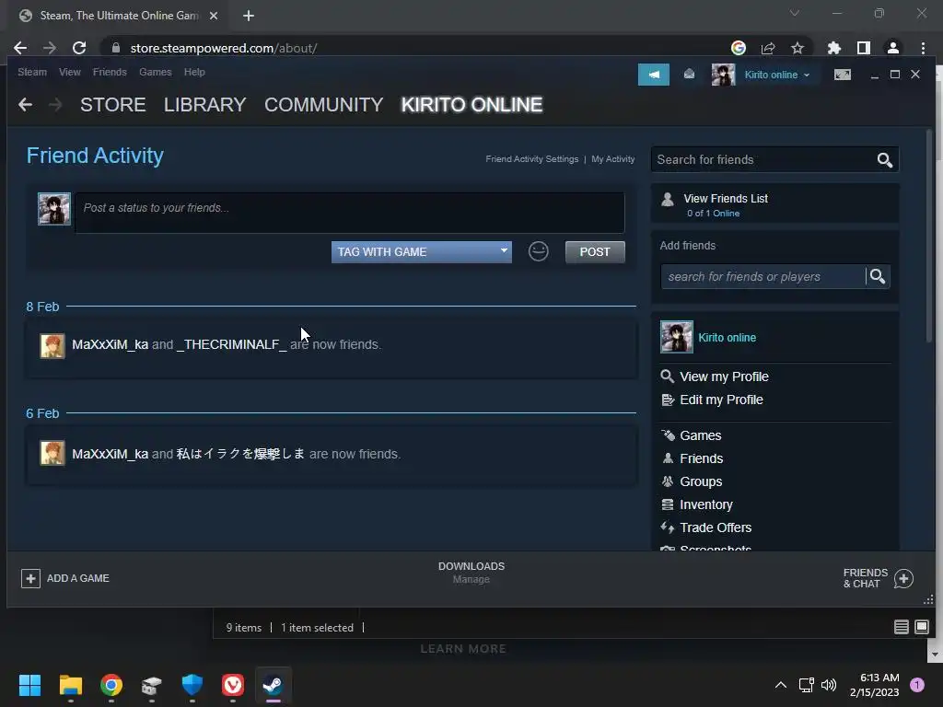The width and height of the screenshot is (943, 707).
Task: Click magnifier in Add friends search
Action: tap(878, 276)
